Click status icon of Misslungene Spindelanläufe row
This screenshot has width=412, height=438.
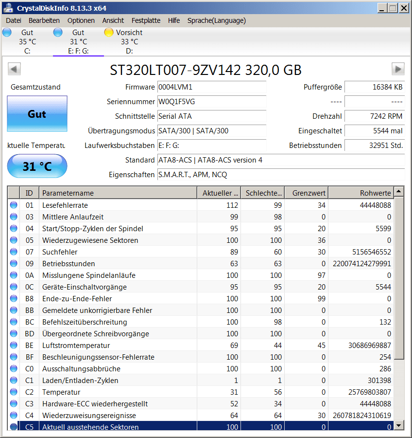[x=14, y=275]
